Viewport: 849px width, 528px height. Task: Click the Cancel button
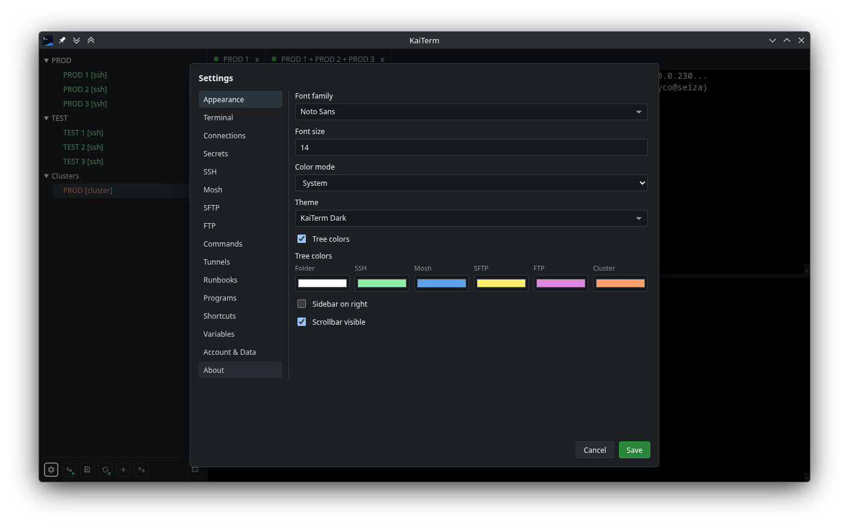[595, 450]
